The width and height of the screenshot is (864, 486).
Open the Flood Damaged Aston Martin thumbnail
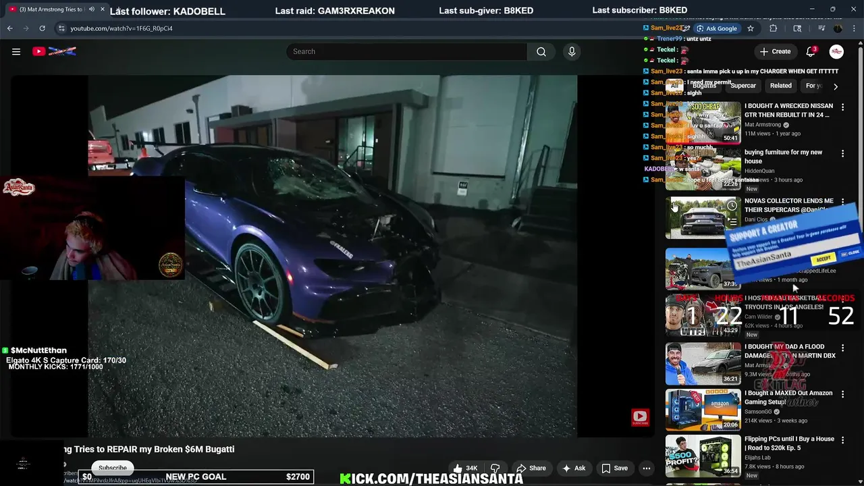point(703,363)
